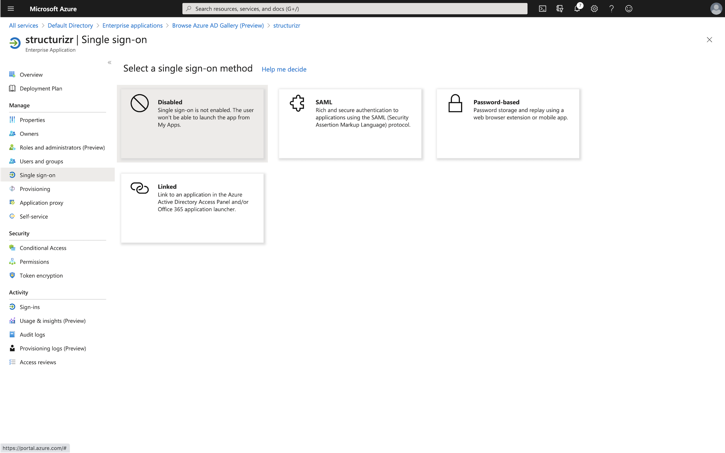The image size is (725, 453).
Task: Select the SAML sign-on method card
Action: [350, 124]
